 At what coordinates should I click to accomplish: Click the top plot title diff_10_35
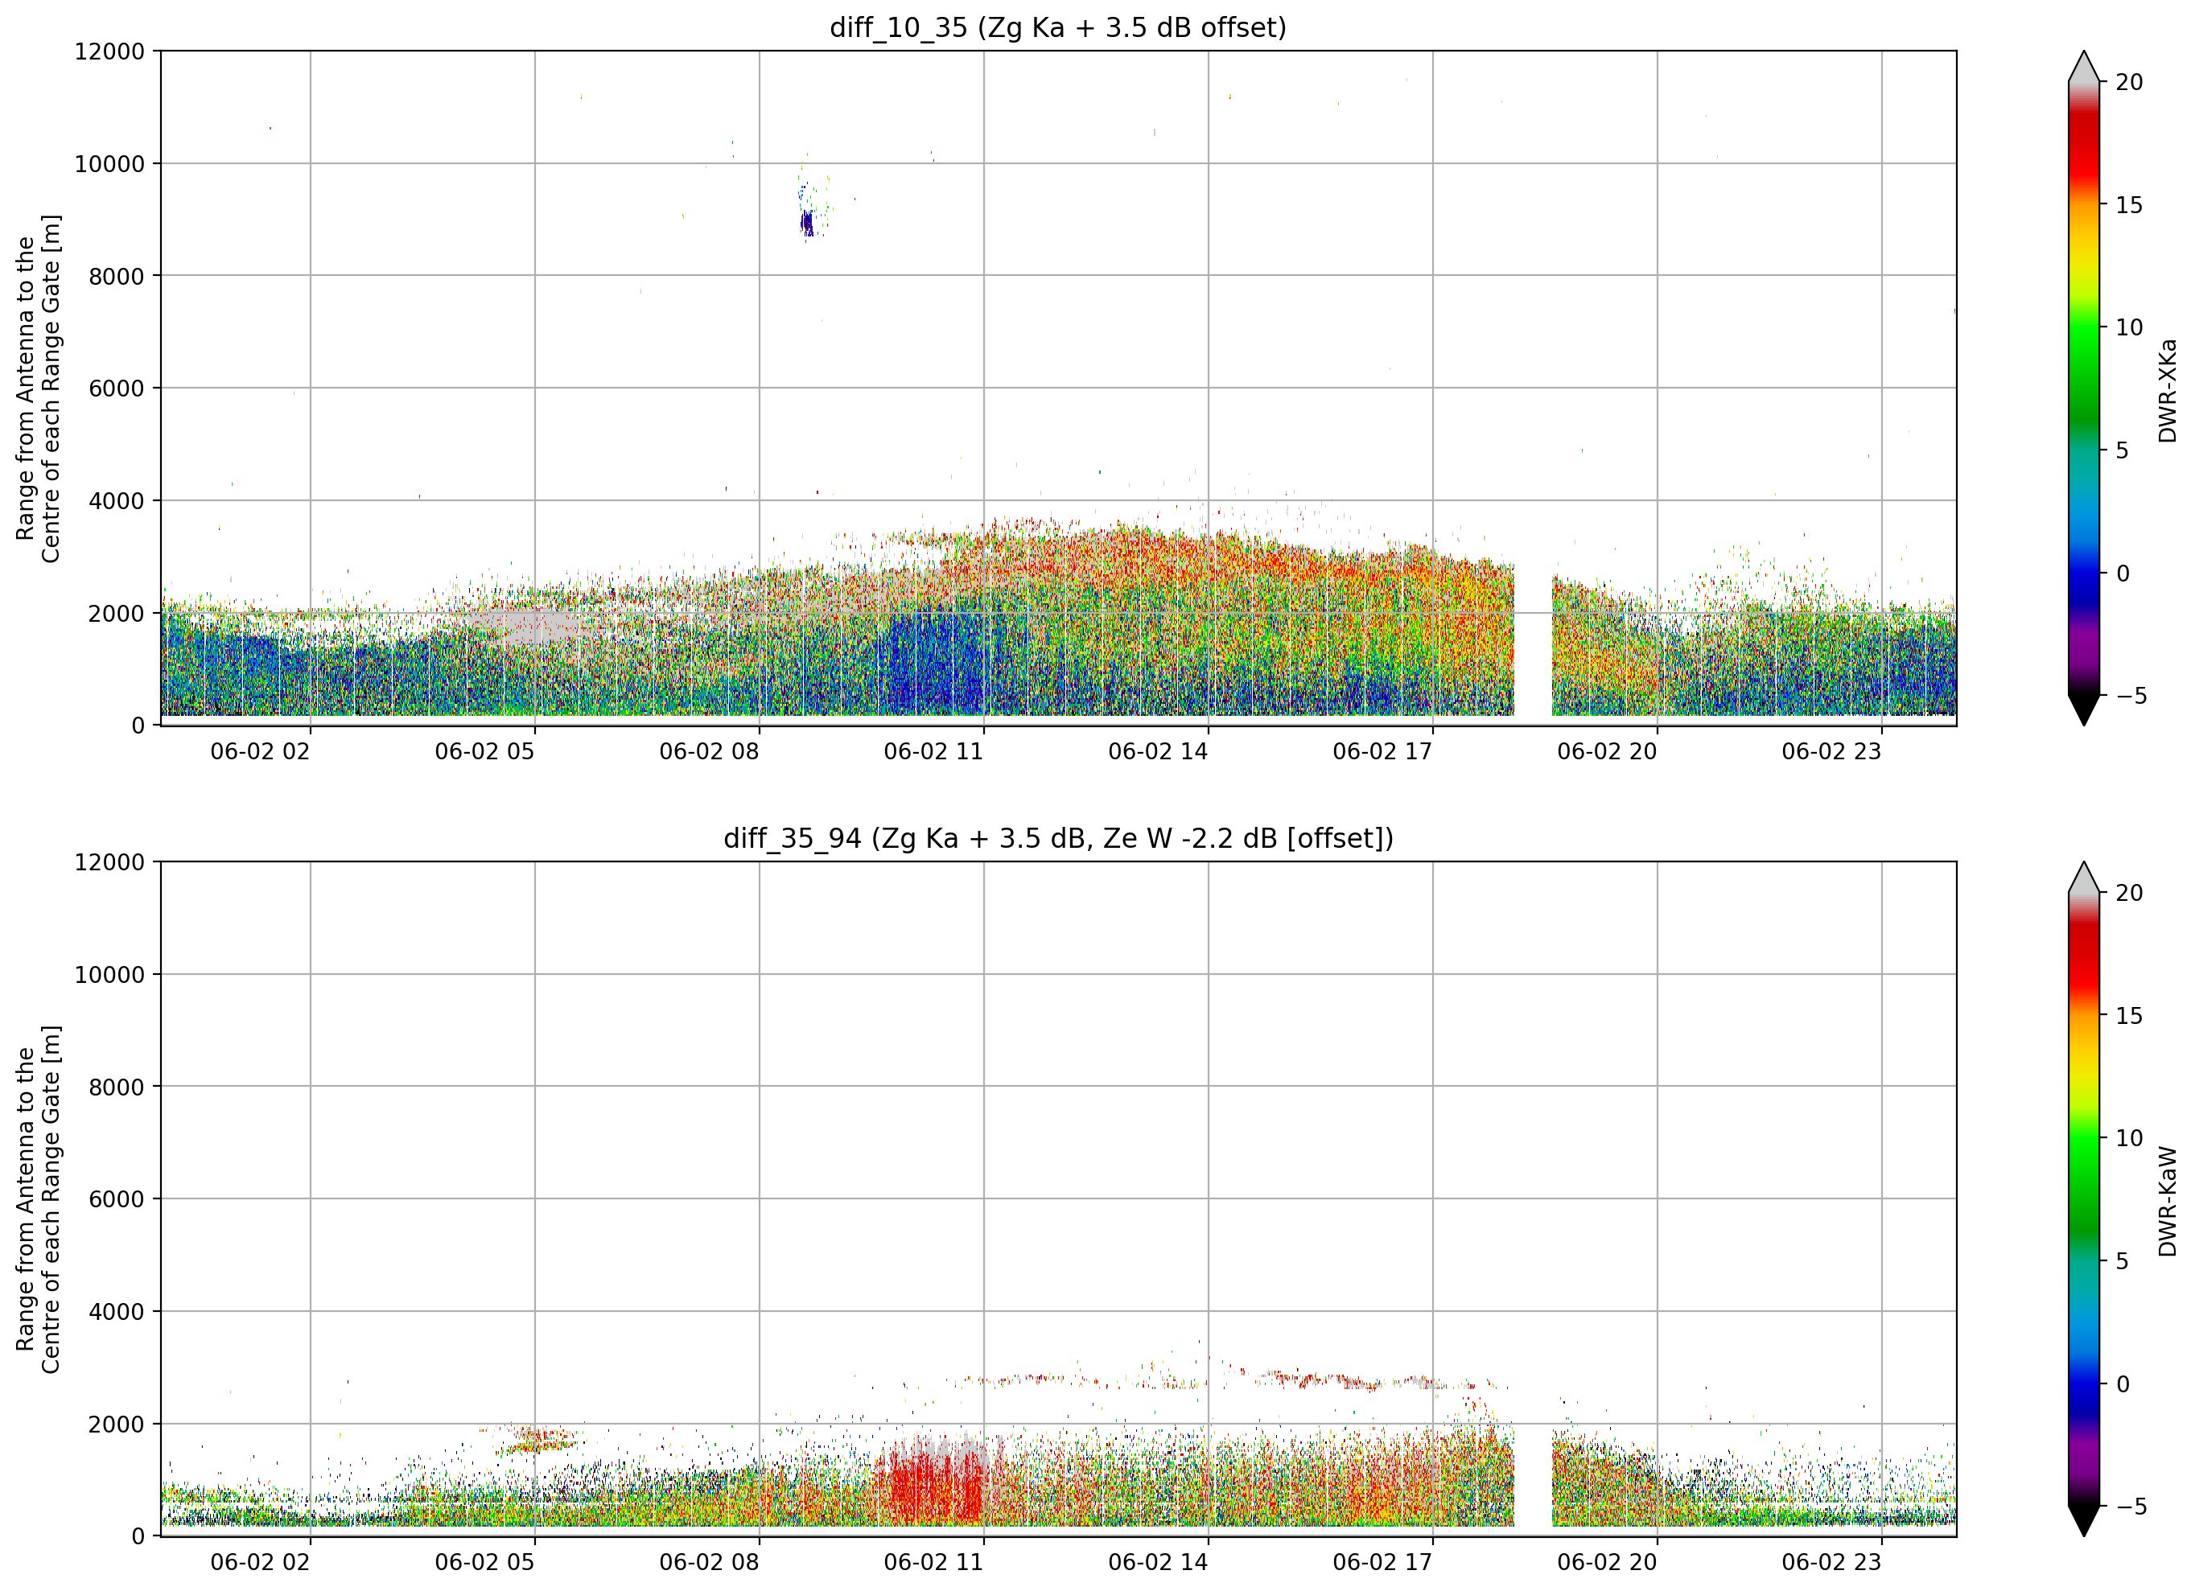point(1058,27)
